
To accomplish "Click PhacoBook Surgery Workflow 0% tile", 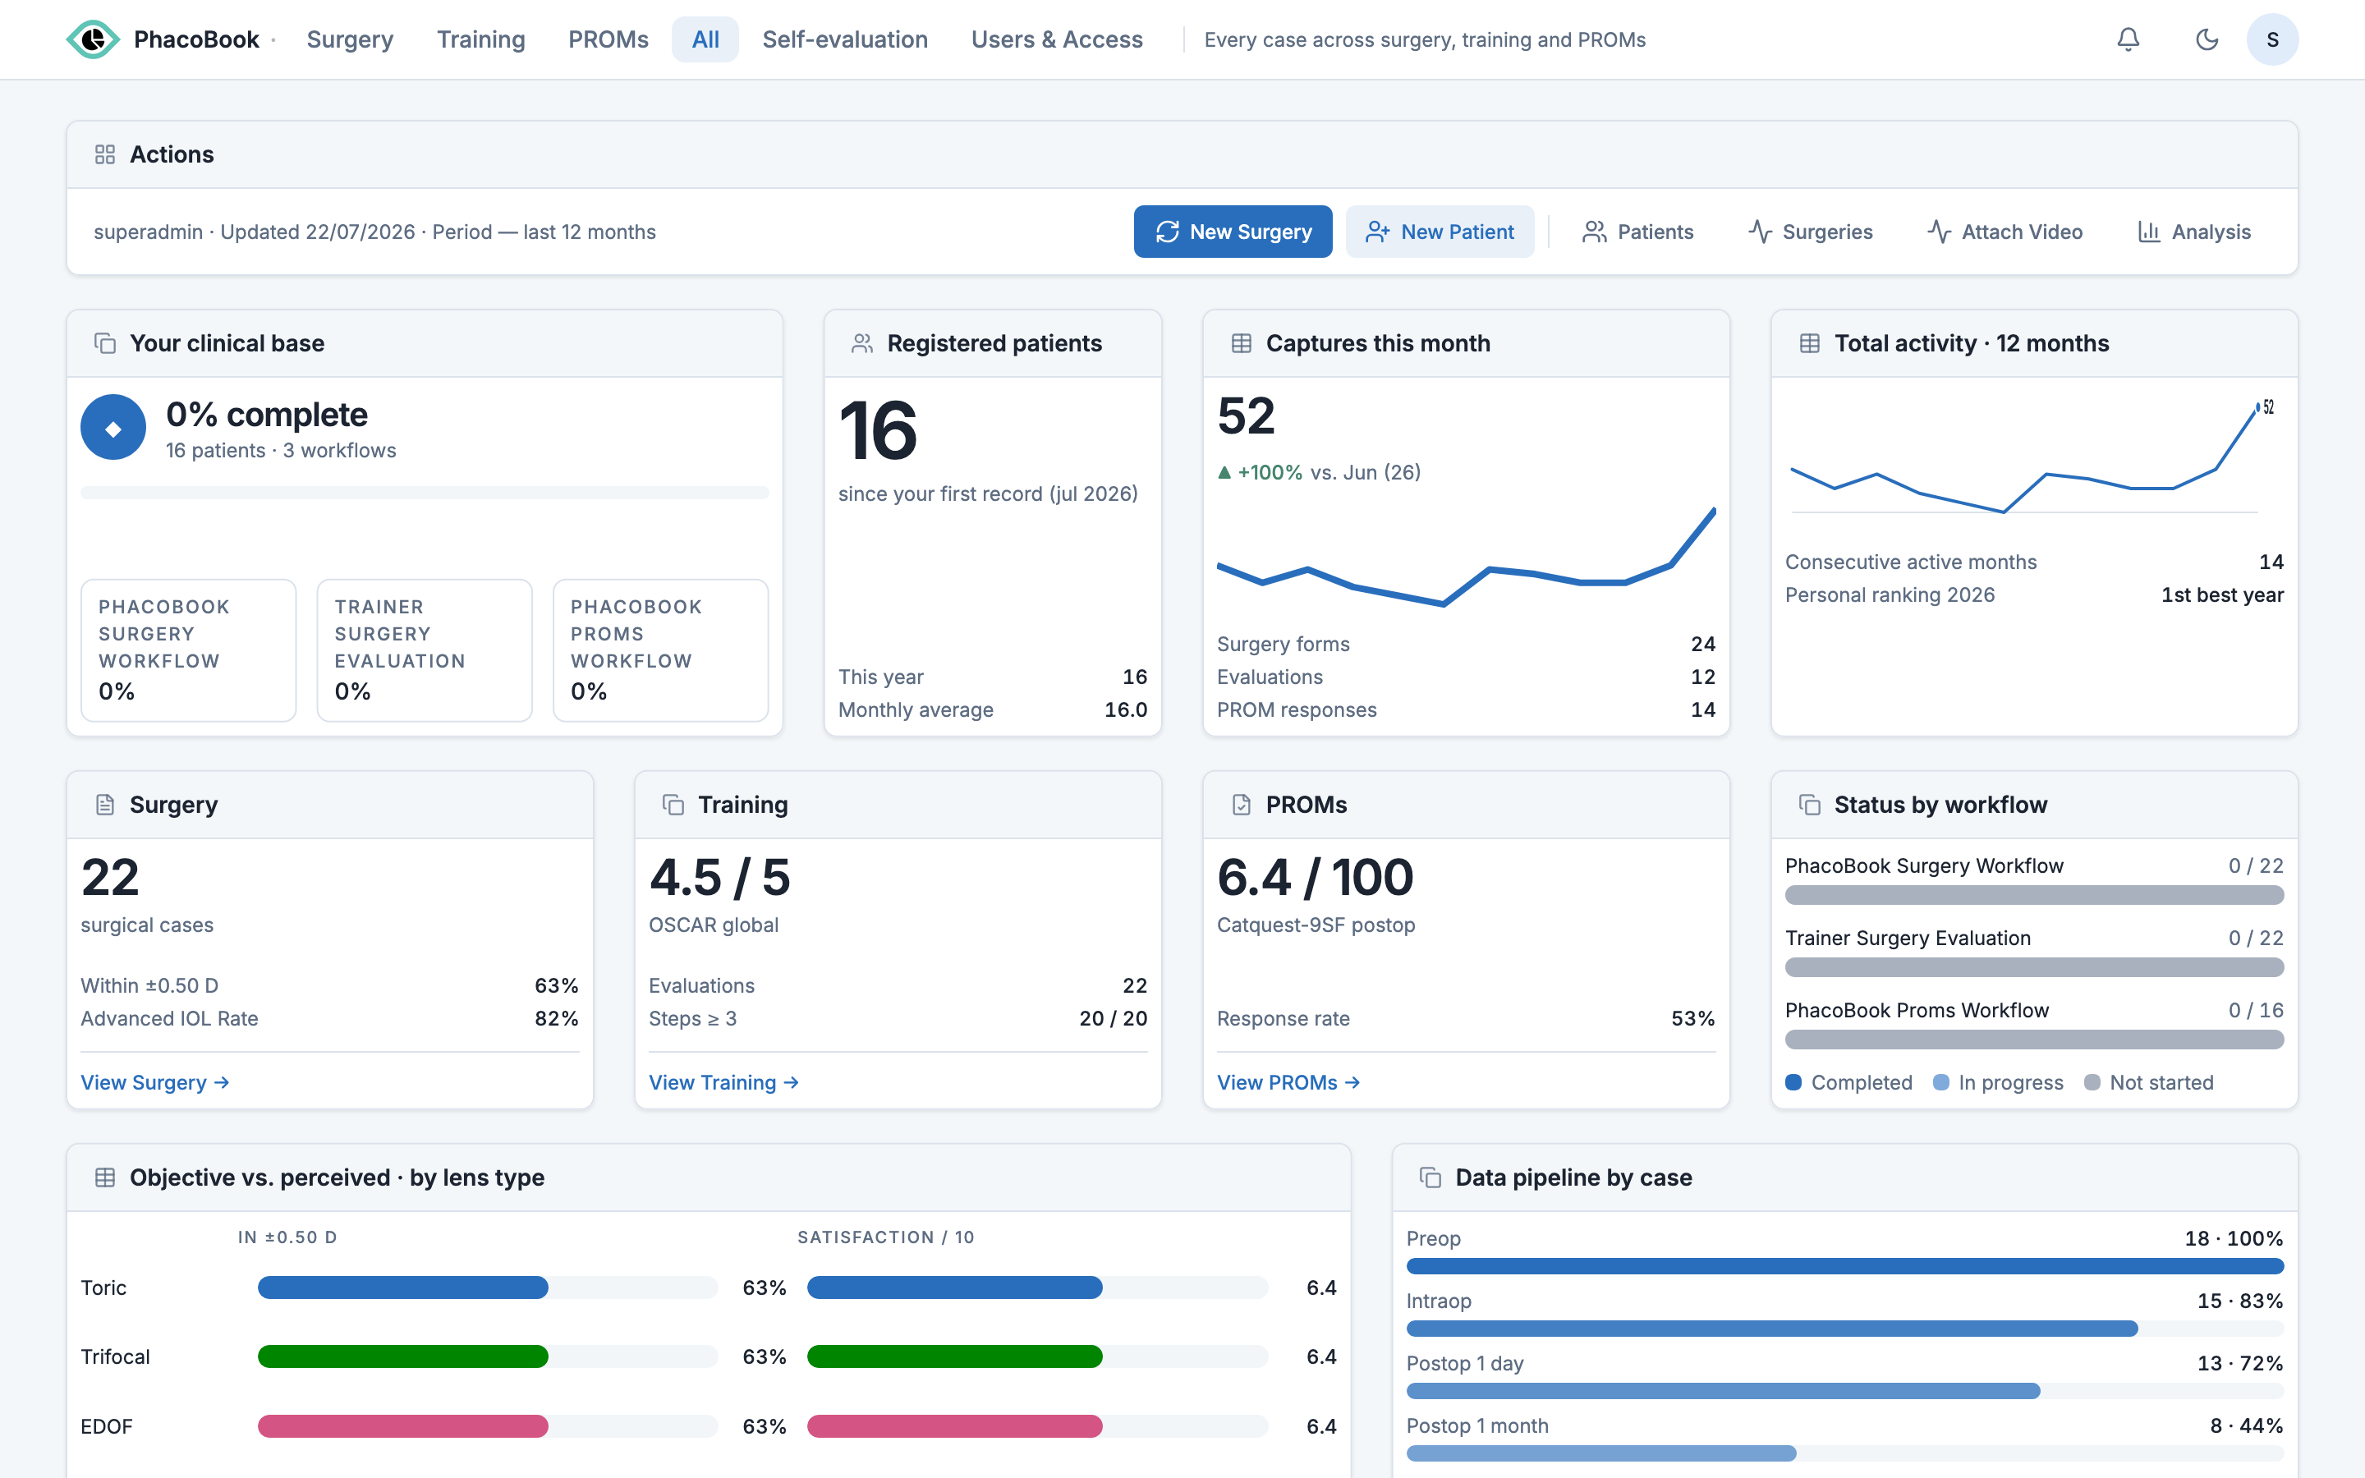I will (x=189, y=650).
